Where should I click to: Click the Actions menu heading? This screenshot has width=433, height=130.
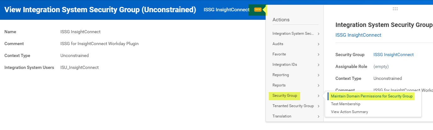281,20
